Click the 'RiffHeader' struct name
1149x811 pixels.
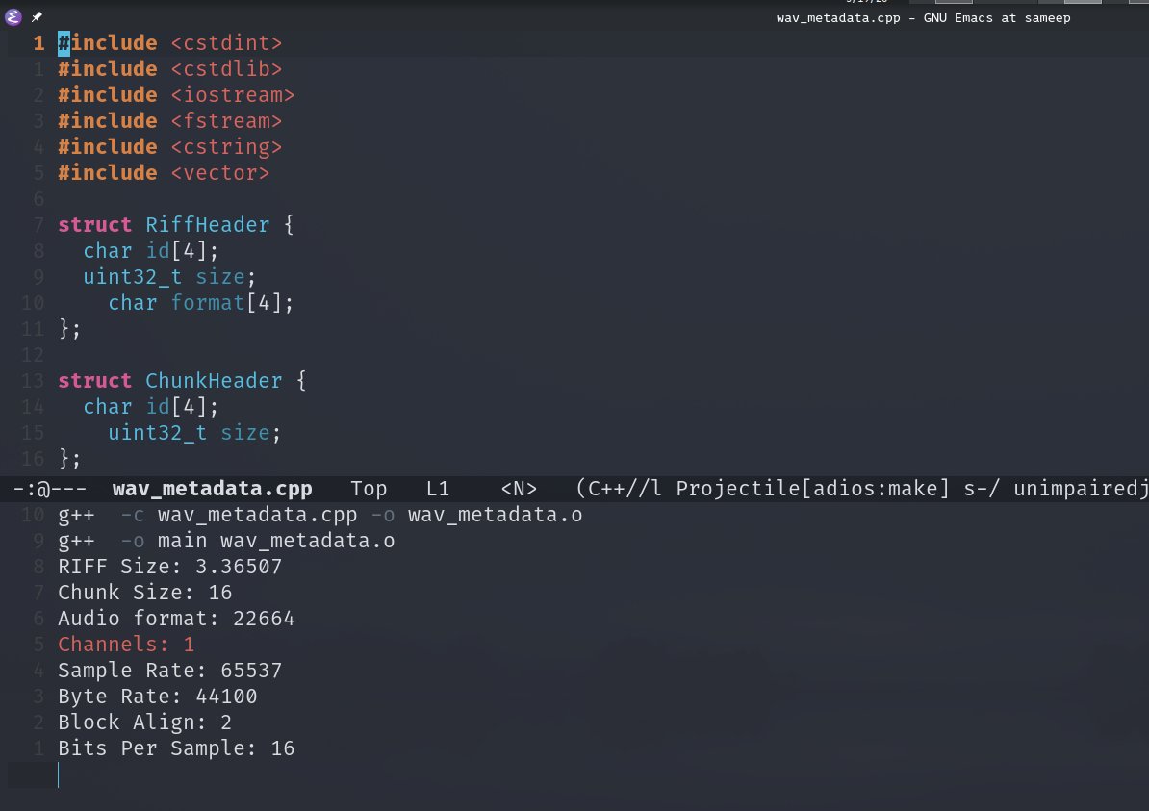coord(207,225)
